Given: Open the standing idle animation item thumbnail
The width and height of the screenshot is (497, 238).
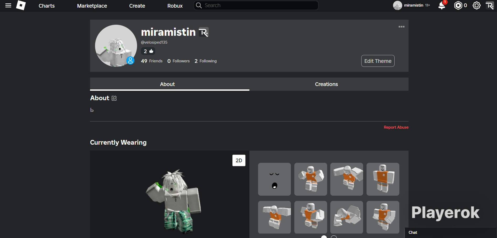Looking at the screenshot, I should click(383, 179).
